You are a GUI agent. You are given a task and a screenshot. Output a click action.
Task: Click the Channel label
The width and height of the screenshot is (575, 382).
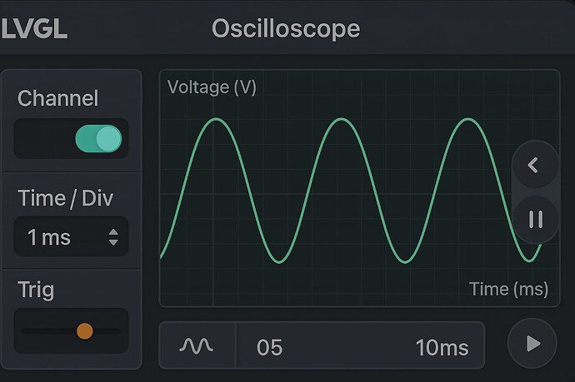pos(58,98)
